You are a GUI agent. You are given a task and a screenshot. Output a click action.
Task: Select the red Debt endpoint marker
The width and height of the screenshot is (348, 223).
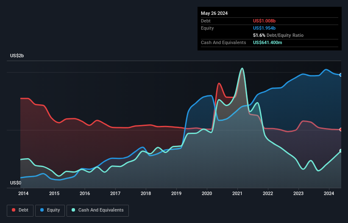341,130
